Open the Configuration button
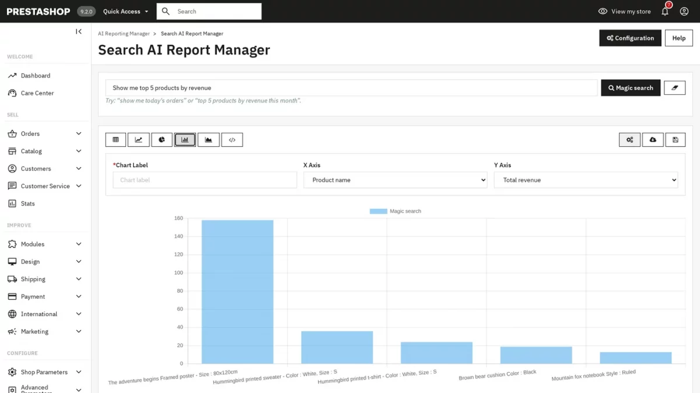This screenshot has height=393, width=700. point(630,38)
